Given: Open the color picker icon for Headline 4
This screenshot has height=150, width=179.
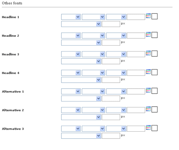Looking at the screenshot, I should pos(148,72).
